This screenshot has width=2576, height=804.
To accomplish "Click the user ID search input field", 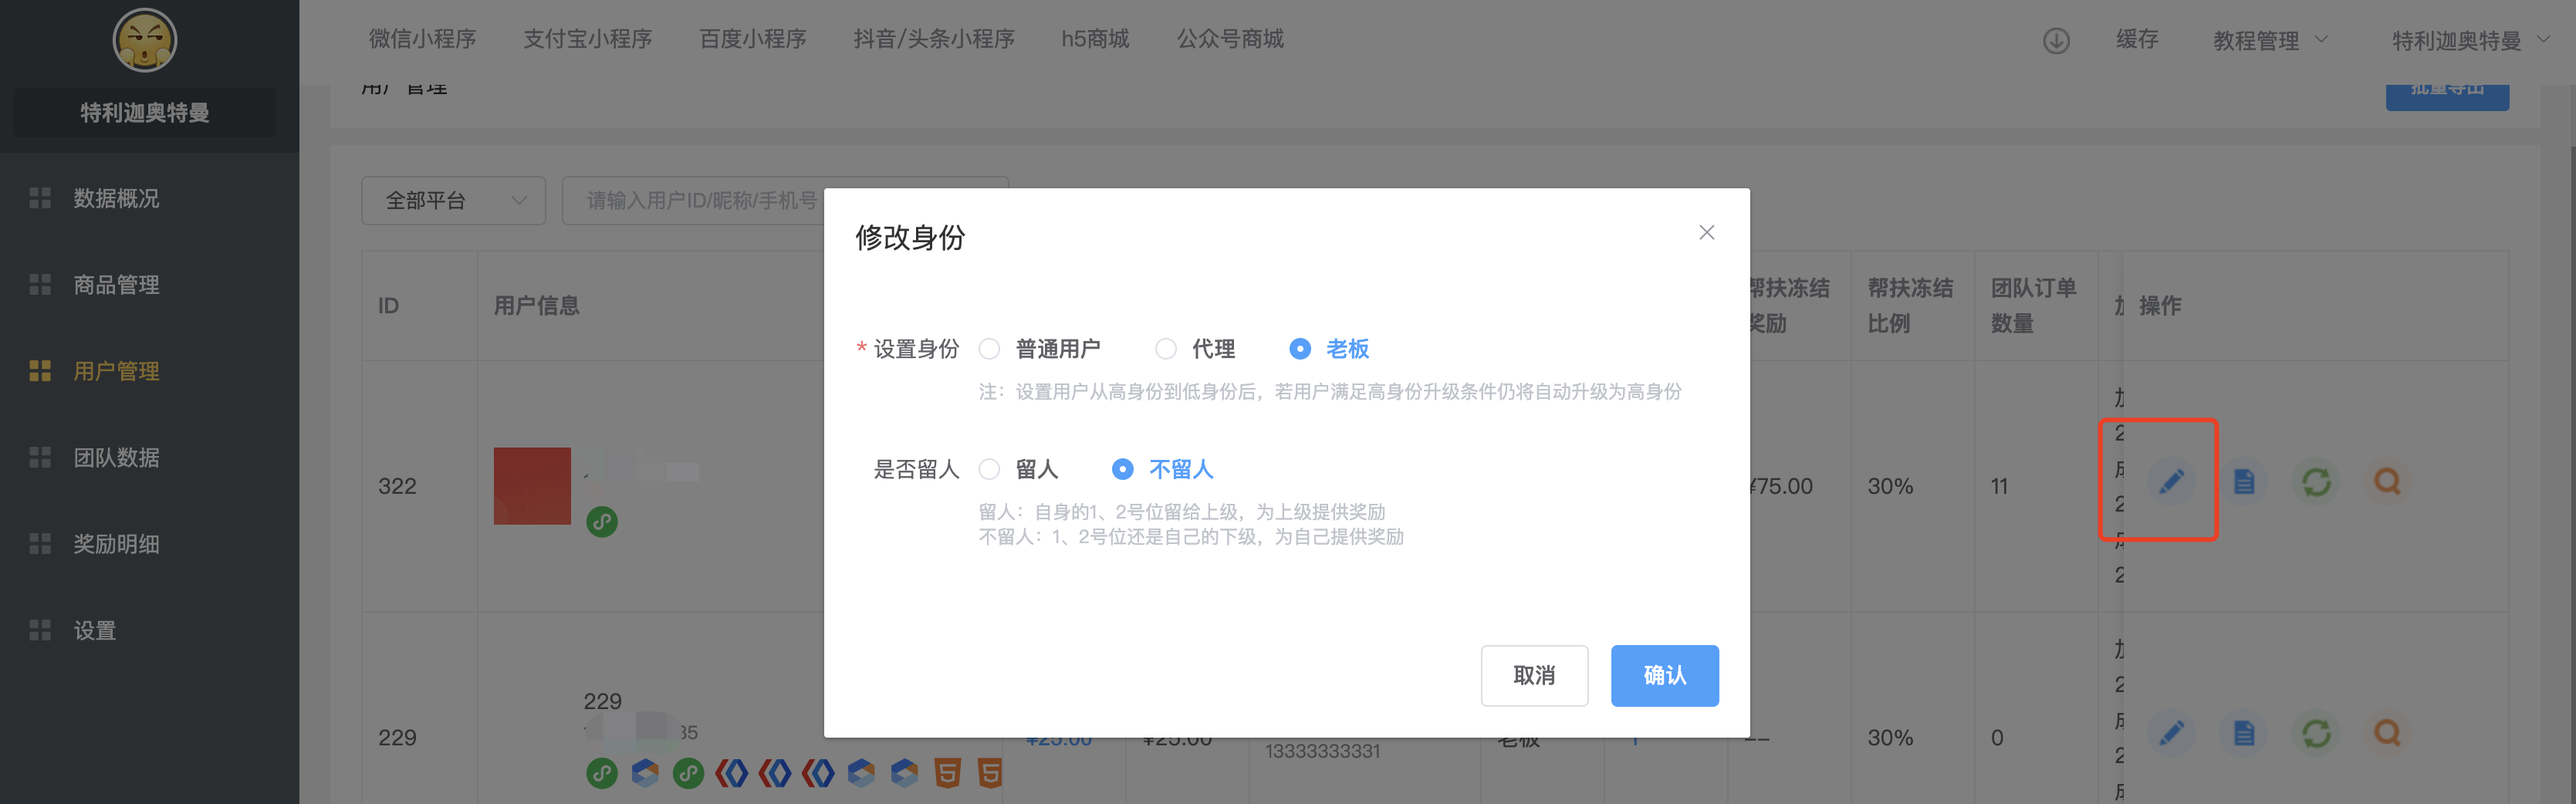I will click(700, 201).
